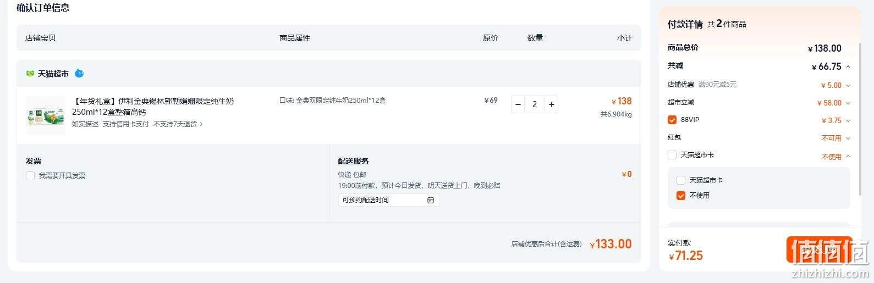The width and height of the screenshot is (874, 283).
Task: Click the plus icon to increase quantity
Action: tap(551, 104)
